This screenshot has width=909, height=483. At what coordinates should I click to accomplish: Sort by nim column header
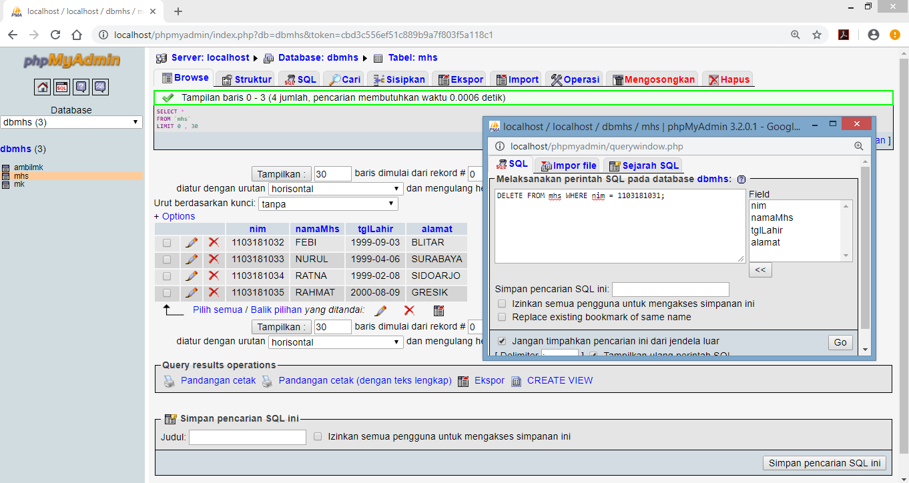point(257,229)
